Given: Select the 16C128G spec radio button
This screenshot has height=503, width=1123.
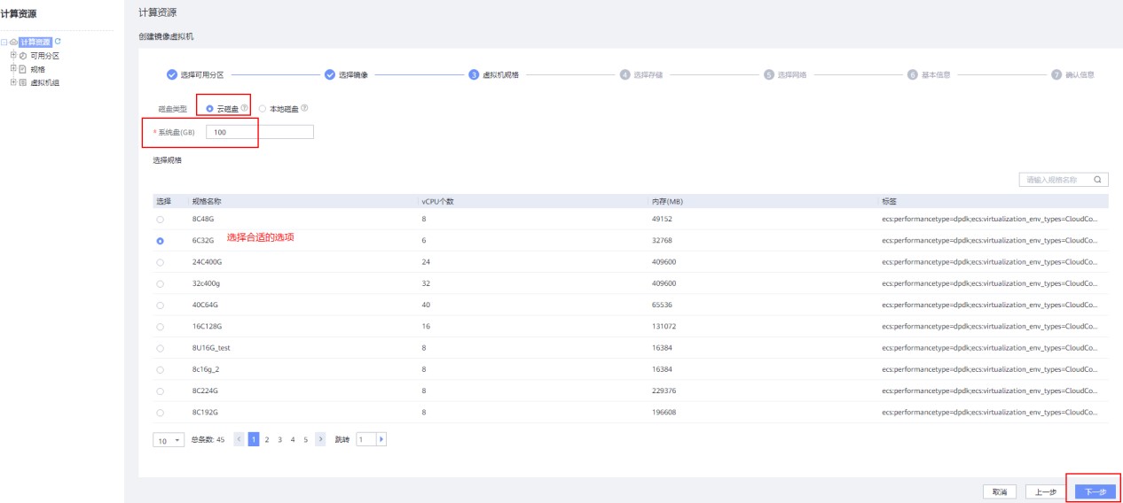Looking at the screenshot, I should (x=160, y=327).
